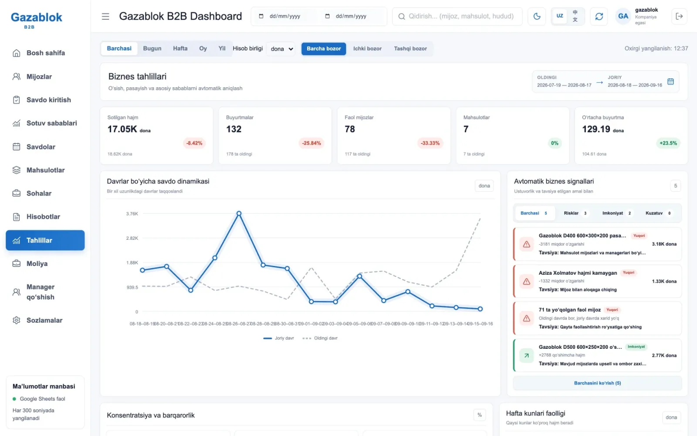Switch language to Chinese option

(x=575, y=16)
